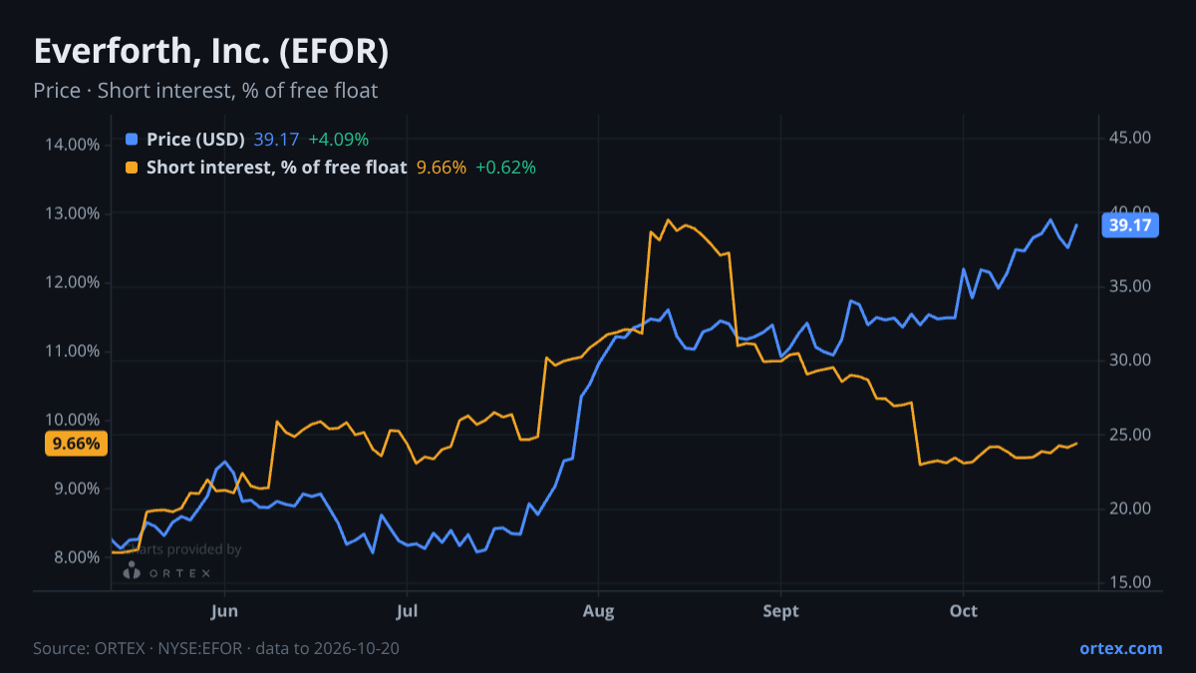
Task: Click the 9.00% left axis label
Action: coord(76,489)
